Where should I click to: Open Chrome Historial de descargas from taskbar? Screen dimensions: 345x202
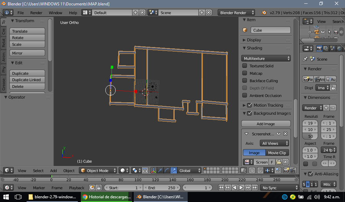click(x=107, y=197)
